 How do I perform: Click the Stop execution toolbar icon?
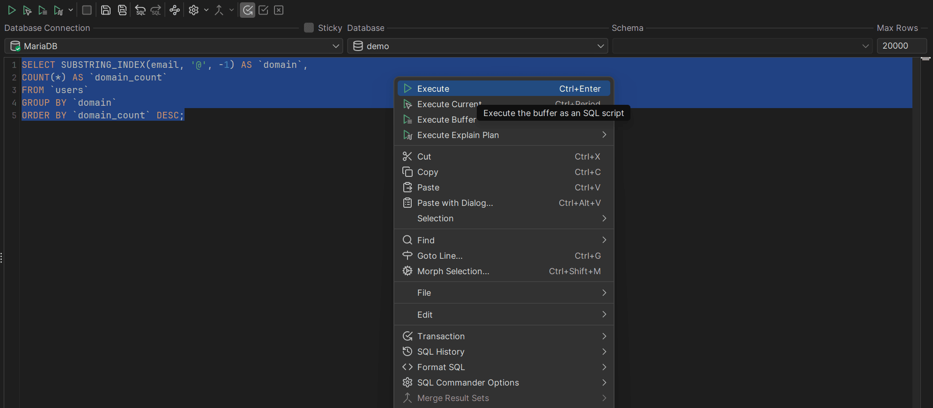click(x=87, y=10)
